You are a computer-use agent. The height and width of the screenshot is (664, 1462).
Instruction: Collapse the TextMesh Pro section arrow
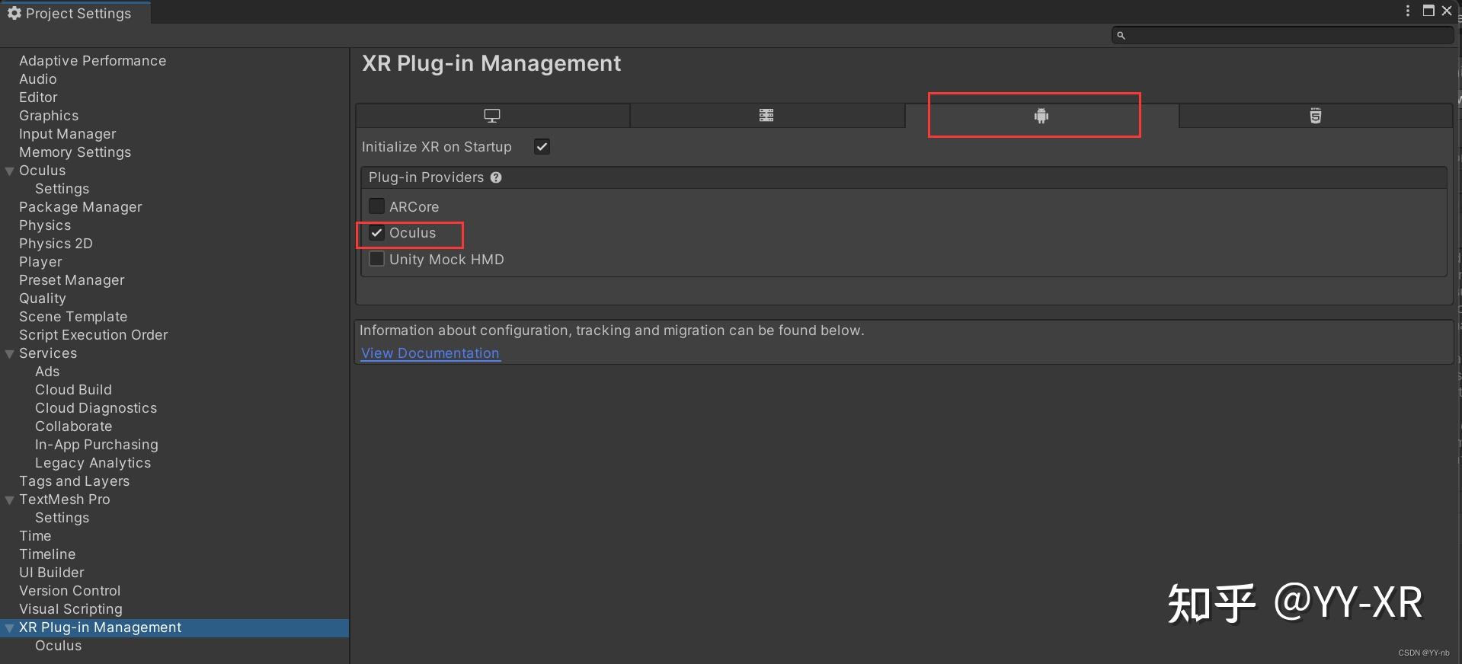click(10, 500)
